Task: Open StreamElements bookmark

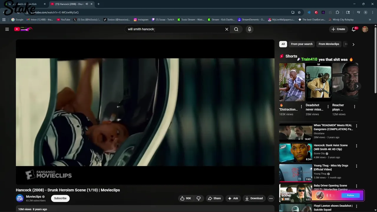Action: (x=251, y=19)
